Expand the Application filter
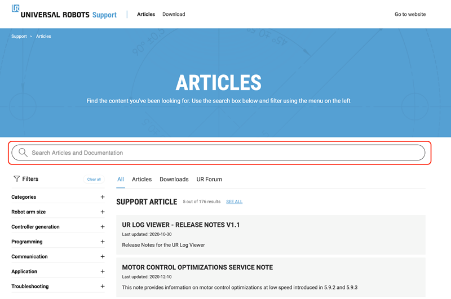The width and height of the screenshot is (451, 299). click(x=103, y=271)
